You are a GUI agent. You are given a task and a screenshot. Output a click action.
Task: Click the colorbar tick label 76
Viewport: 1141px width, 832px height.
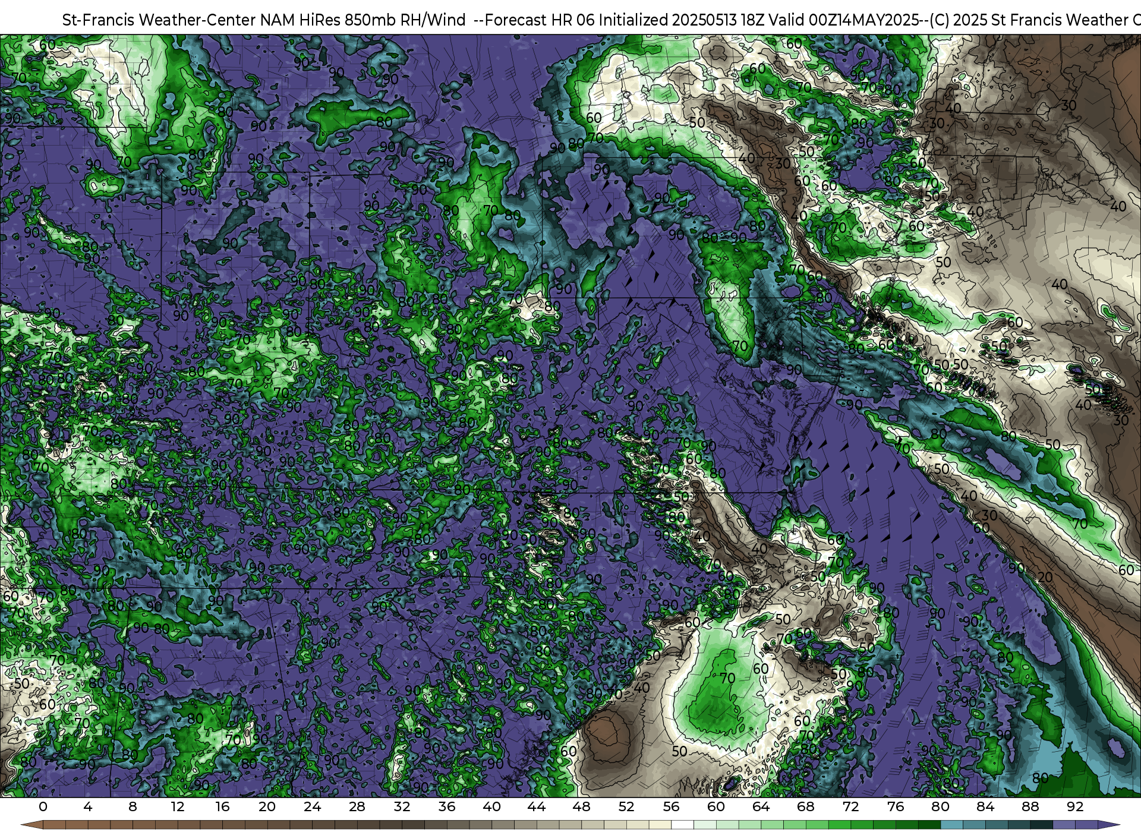coord(896,807)
